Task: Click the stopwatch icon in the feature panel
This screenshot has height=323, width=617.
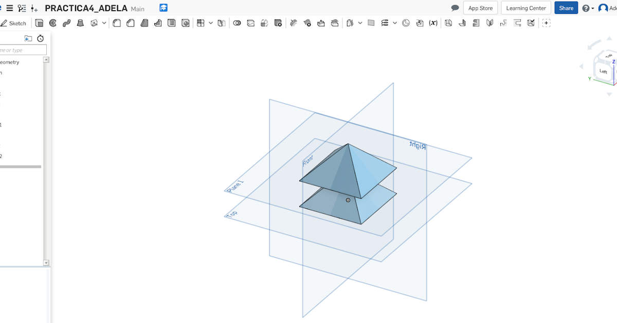Action: pos(40,38)
